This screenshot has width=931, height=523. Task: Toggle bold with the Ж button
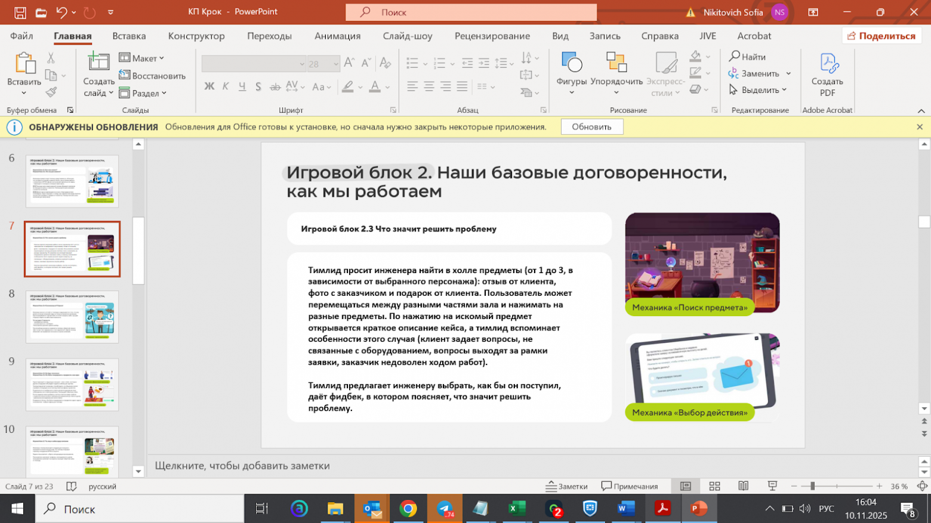pyautogui.click(x=208, y=86)
